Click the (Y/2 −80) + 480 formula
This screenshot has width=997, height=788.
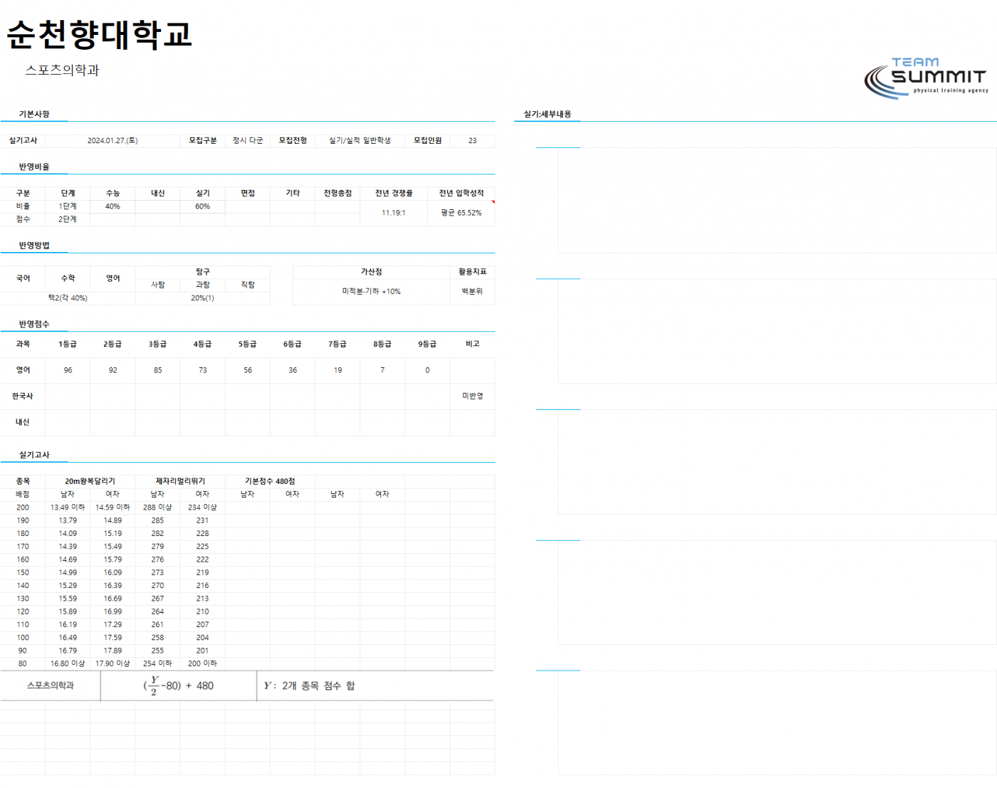179,685
